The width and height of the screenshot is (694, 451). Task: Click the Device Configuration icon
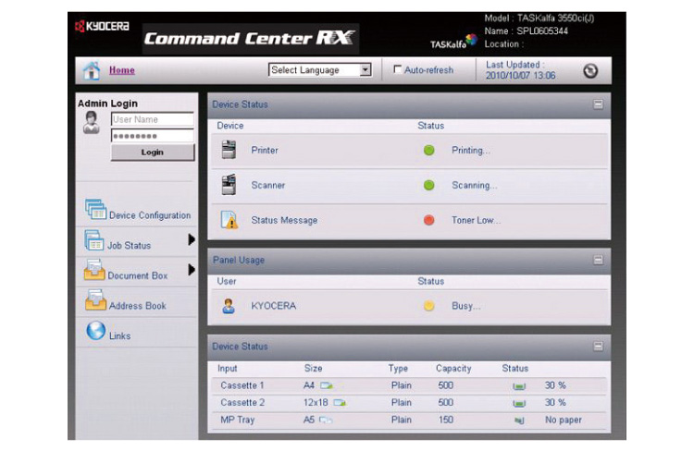pos(95,209)
